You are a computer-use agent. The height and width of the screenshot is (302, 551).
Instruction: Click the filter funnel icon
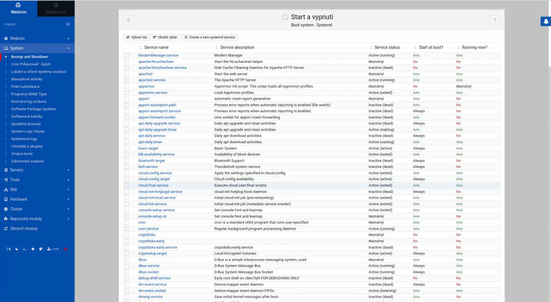coord(495,20)
